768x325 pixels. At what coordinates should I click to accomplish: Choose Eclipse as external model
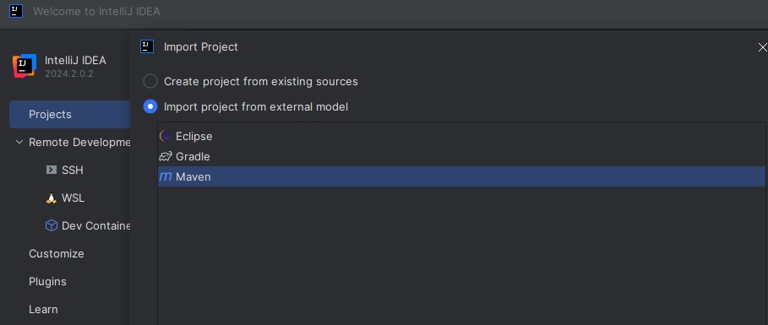pos(461,136)
